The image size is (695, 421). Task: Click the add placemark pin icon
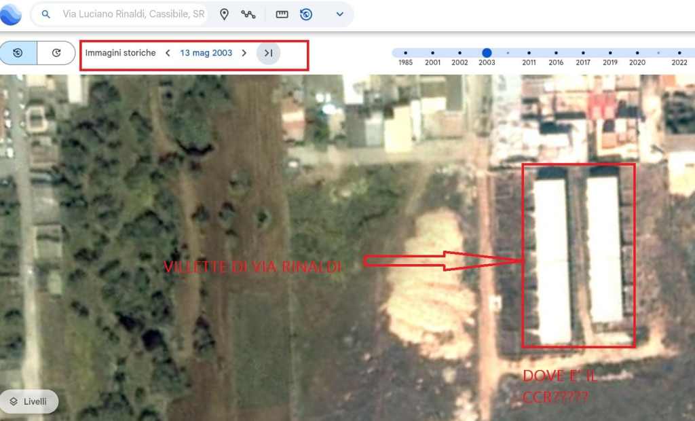pos(224,14)
